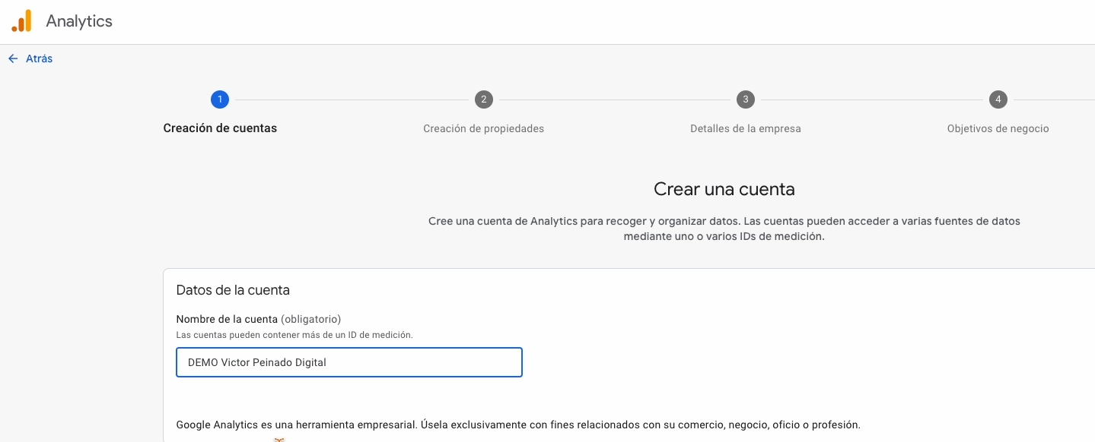This screenshot has width=1095, height=442.
Task: Click the hint text about ID de medición
Action: click(x=294, y=335)
